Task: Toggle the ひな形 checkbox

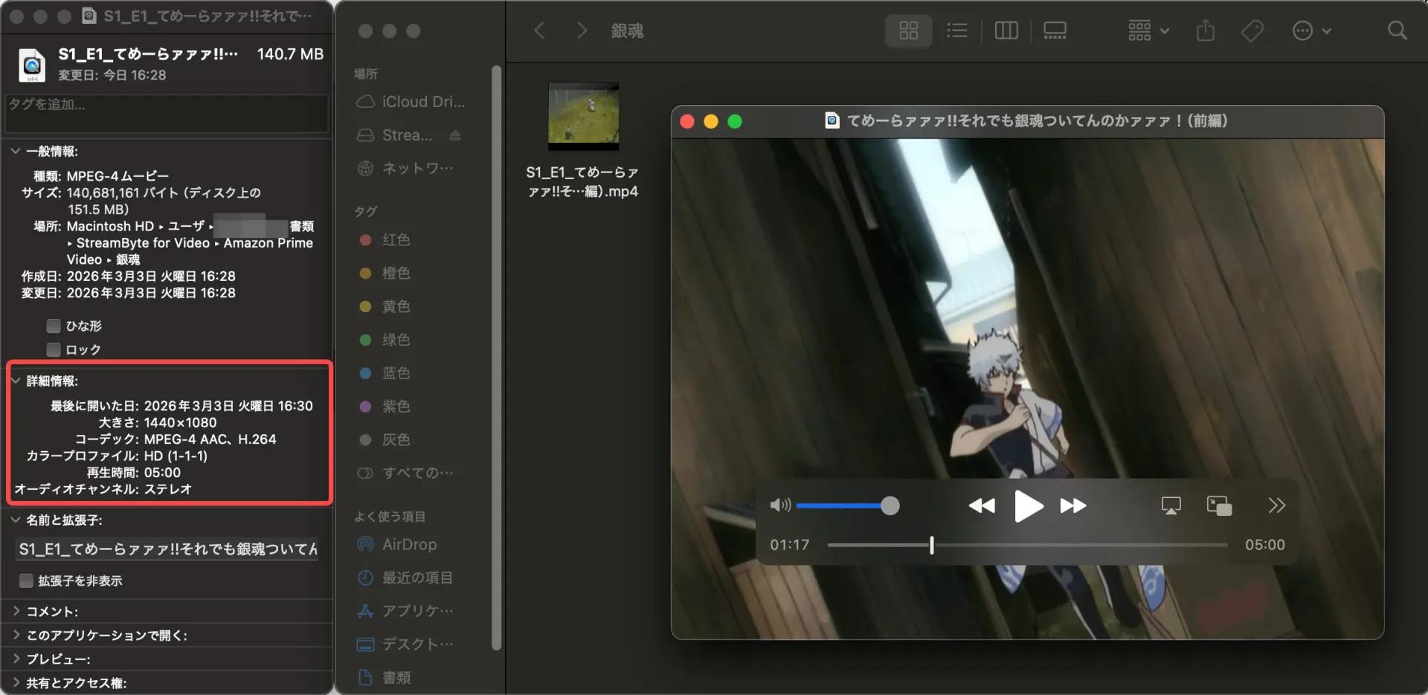Action: (x=54, y=326)
